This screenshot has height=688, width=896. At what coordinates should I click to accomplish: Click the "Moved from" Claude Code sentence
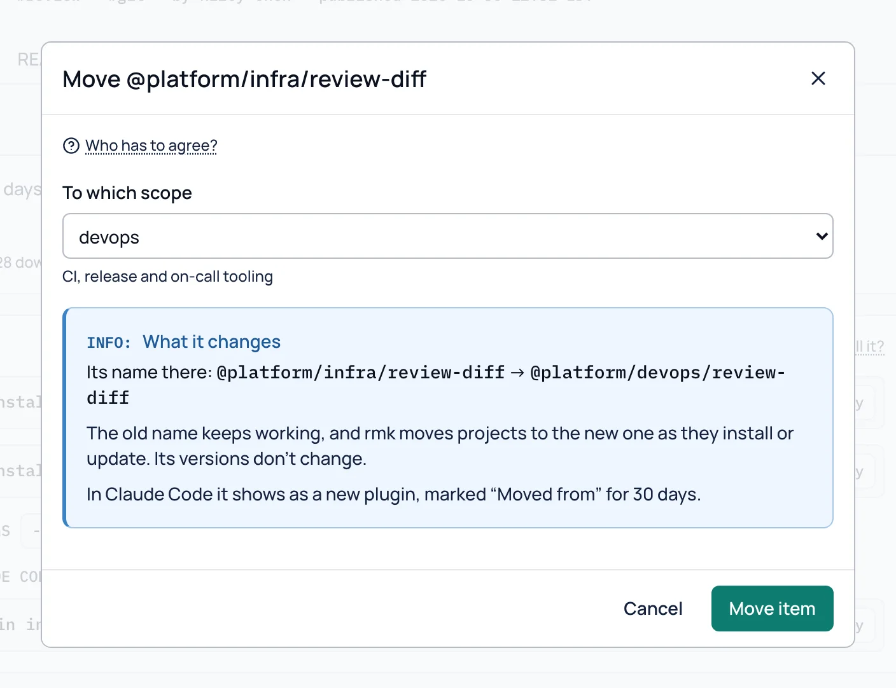click(393, 494)
